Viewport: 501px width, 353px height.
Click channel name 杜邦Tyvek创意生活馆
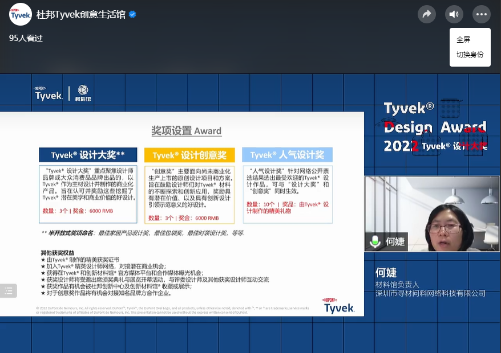tap(81, 15)
